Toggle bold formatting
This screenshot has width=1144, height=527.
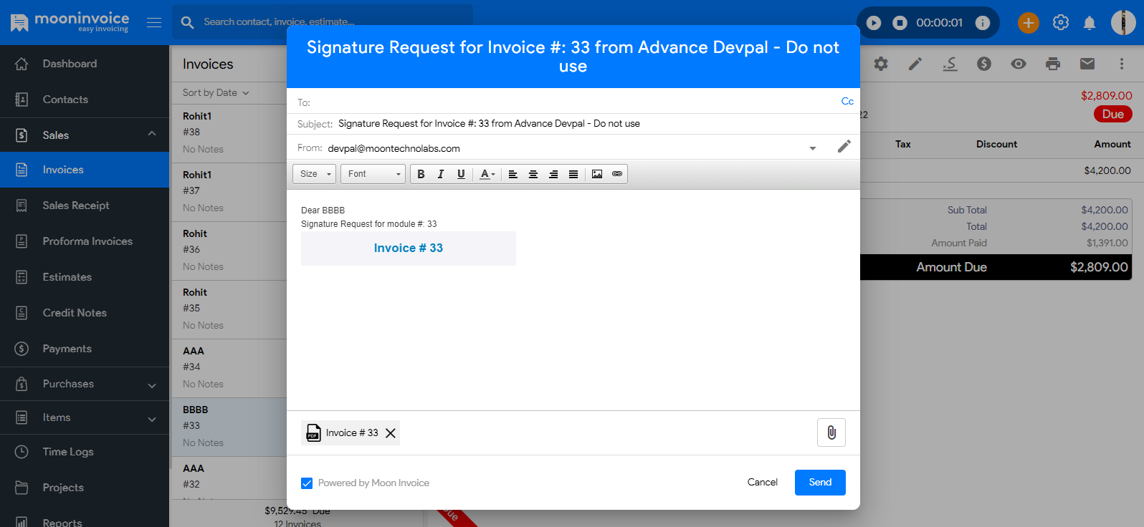click(421, 174)
